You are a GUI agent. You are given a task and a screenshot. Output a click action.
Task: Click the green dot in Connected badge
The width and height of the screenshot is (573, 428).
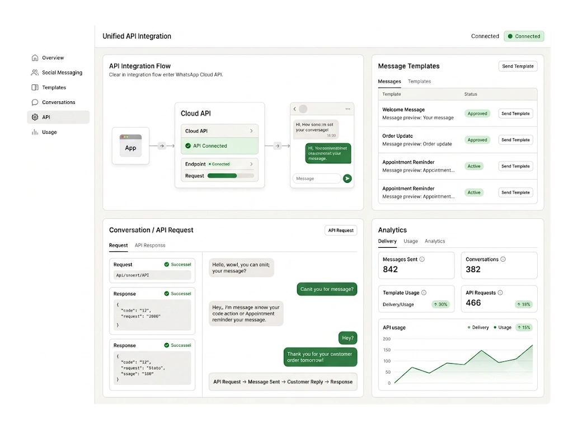pos(510,36)
